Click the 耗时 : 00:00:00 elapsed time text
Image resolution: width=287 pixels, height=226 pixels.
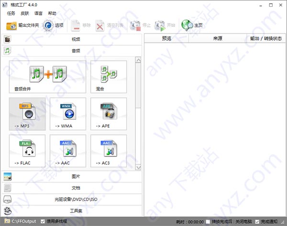[x=190, y=222]
